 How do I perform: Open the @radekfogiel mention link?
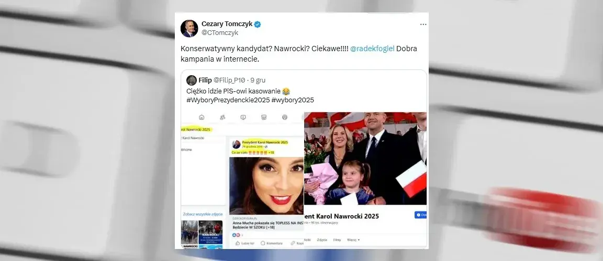[x=372, y=49]
